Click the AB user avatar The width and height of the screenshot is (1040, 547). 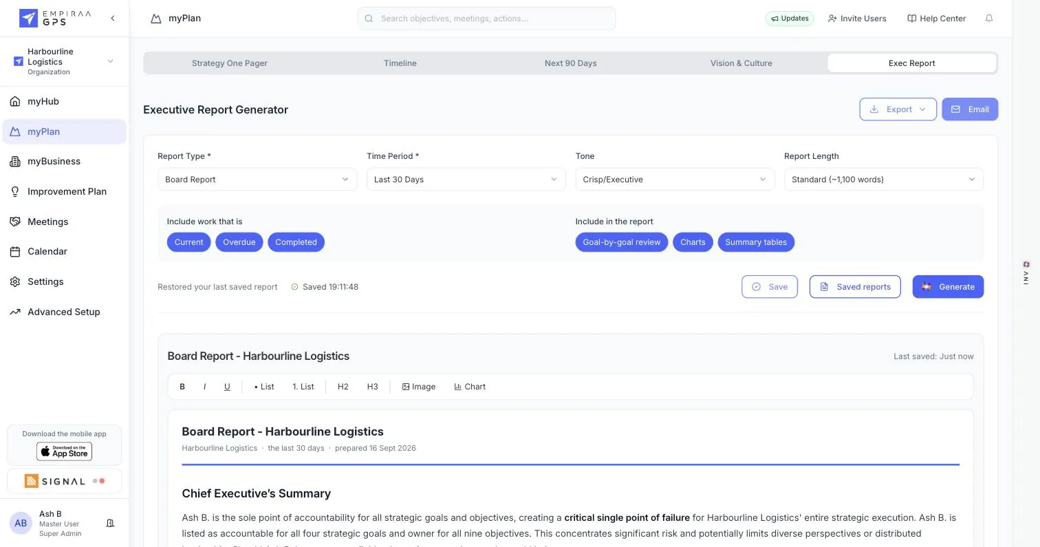pos(21,523)
